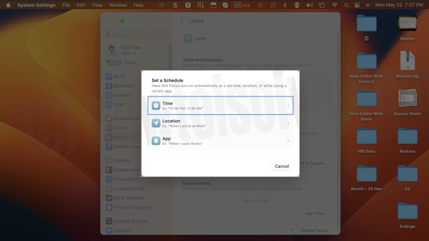Pick the App stack icon
The width and height of the screenshot is (429, 241).
click(x=156, y=141)
